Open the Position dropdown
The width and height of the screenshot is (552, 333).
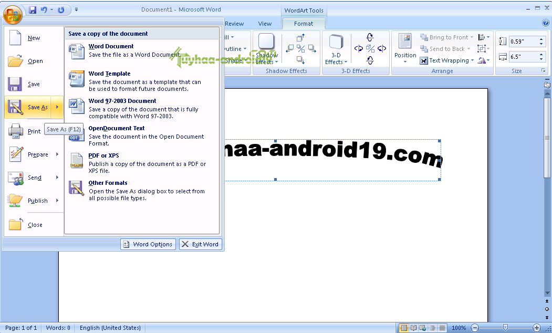click(405, 48)
